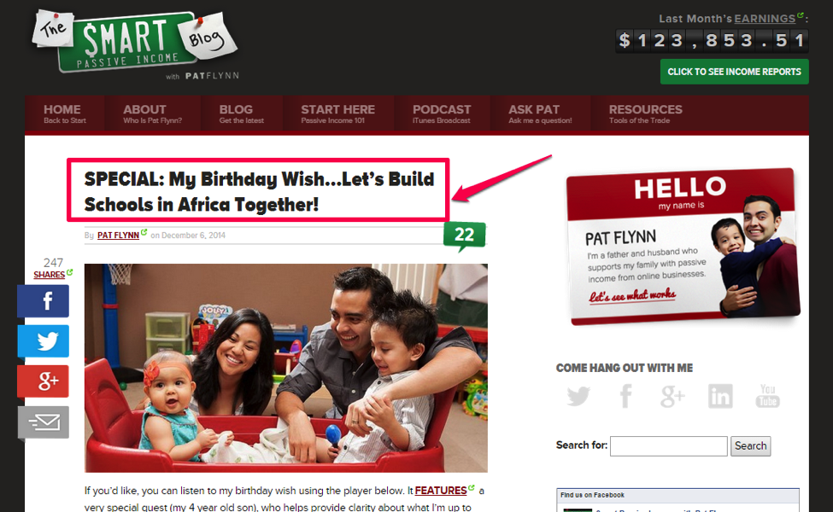Open Pat's Twitter profile in Come Hang Out
The image size is (833, 512).
click(578, 396)
